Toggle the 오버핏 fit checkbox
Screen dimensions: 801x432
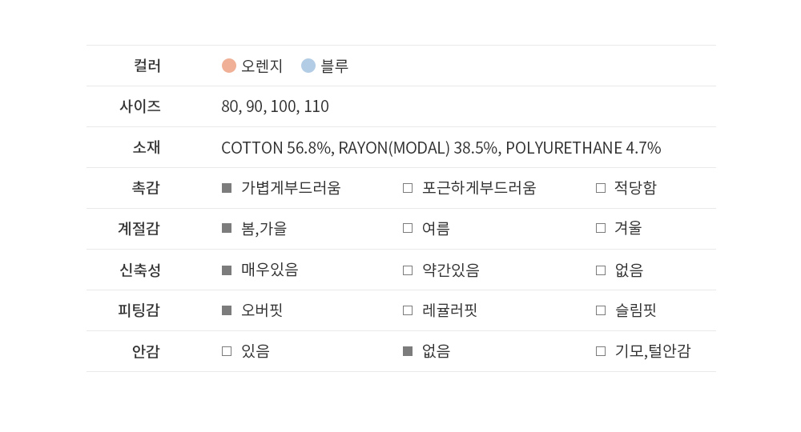(227, 310)
